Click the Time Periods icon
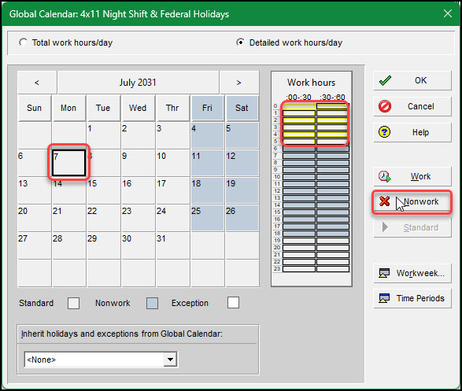 [384, 298]
